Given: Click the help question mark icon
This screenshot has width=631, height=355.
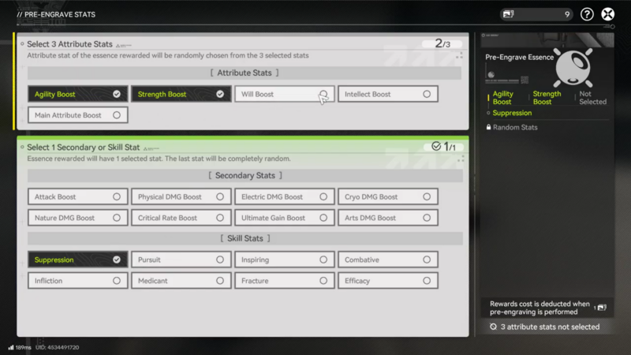Looking at the screenshot, I should (587, 14).
